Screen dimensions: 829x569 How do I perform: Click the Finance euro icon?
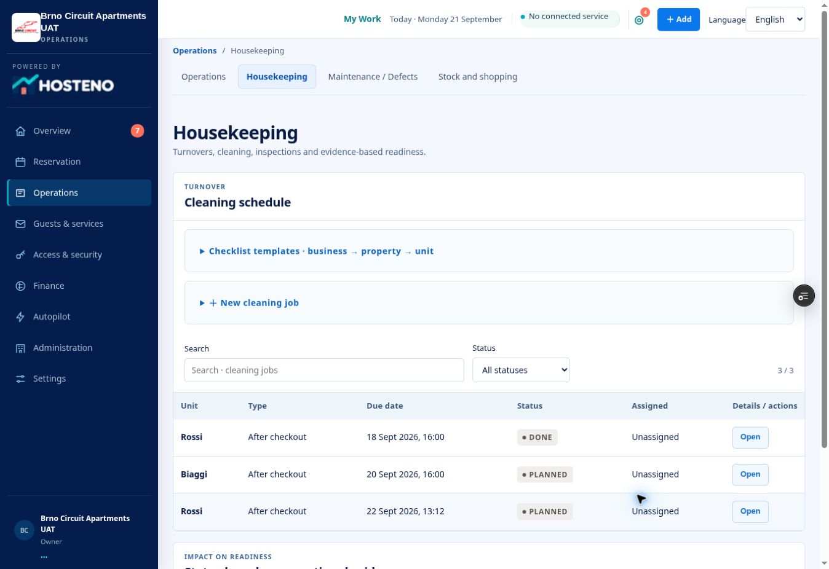[x=20, y=286]
